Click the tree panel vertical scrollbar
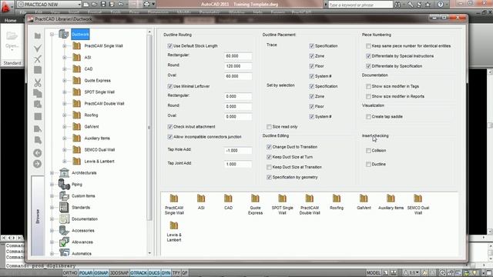Screen dimensions: 493x277 click(149, 127)
